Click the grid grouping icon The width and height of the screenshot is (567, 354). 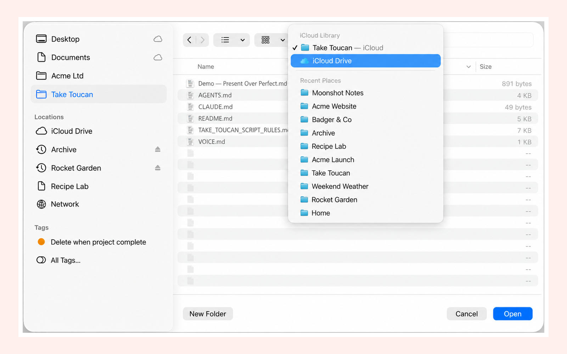click(x=265, y=40)
